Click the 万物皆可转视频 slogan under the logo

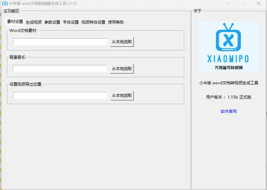point(229,68)
